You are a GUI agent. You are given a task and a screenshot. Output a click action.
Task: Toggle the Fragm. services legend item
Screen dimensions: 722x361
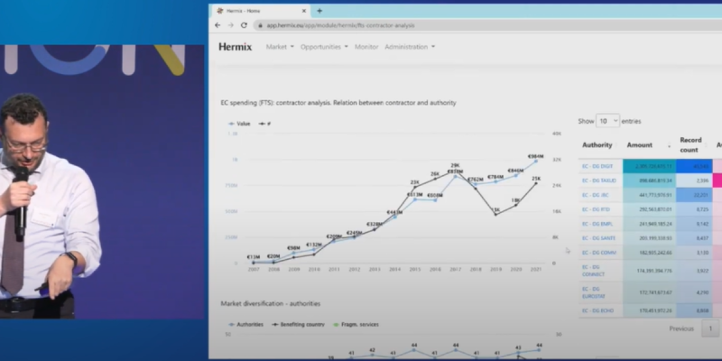point(355,324)
